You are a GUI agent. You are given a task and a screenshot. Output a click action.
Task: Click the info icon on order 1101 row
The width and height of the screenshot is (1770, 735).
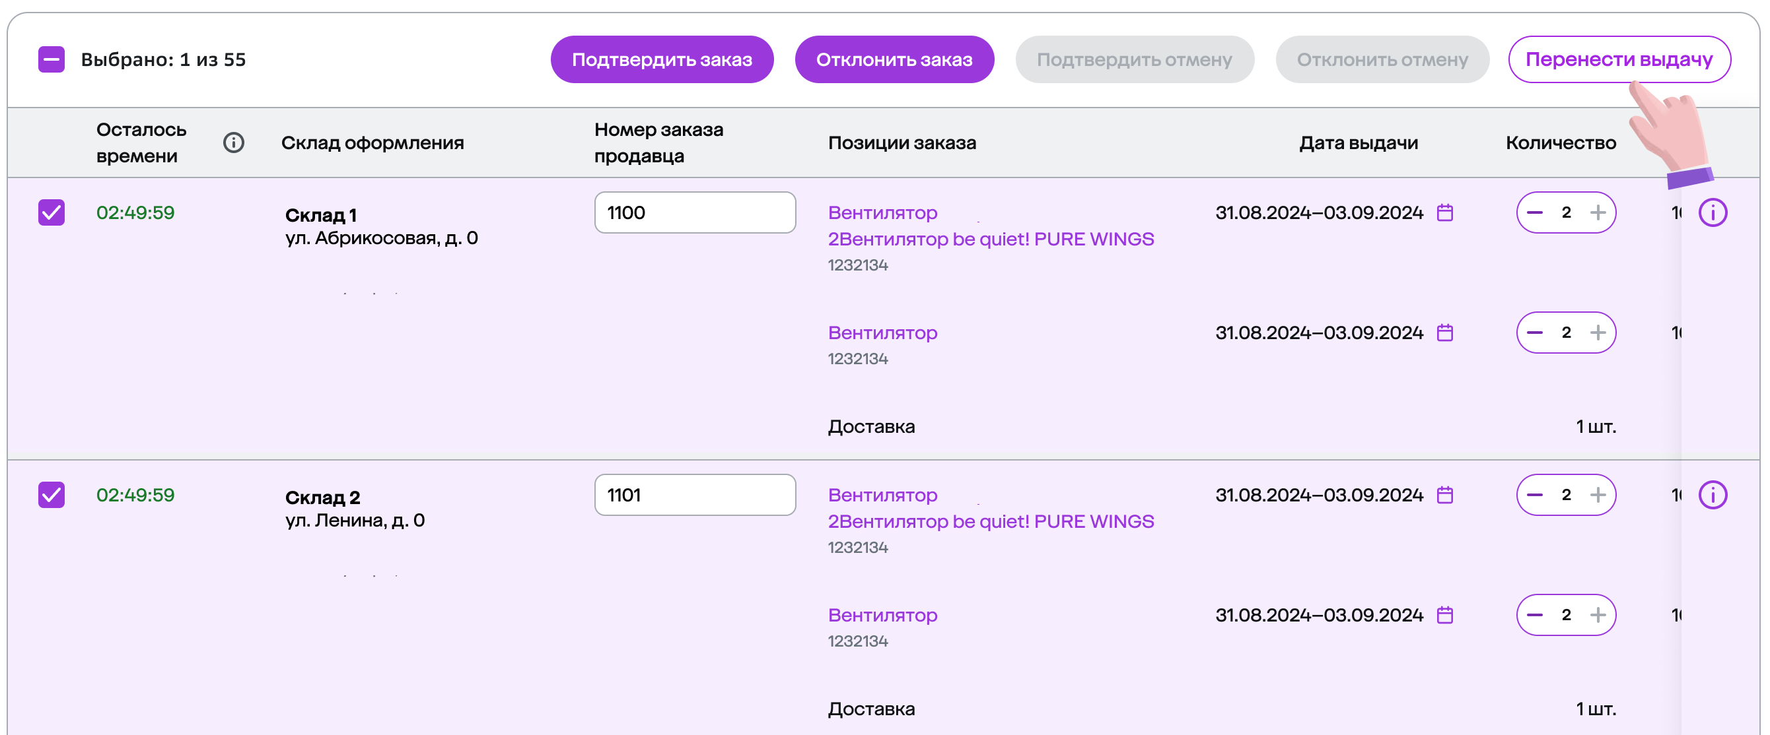click(1713, 495)
